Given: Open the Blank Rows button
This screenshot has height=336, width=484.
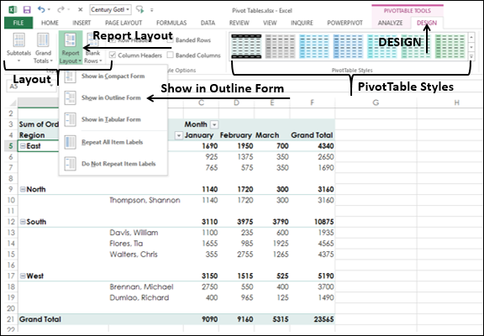Looking at the screenshot, I should [92, 48].
